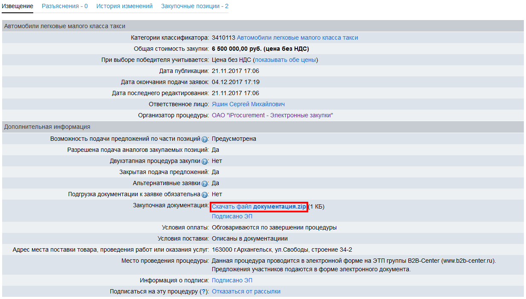Viewport: 526px width, 299px height.
Task: Open help icon for Альтернативные заявки
Action: pyautogui.click(x=205, y=183)
